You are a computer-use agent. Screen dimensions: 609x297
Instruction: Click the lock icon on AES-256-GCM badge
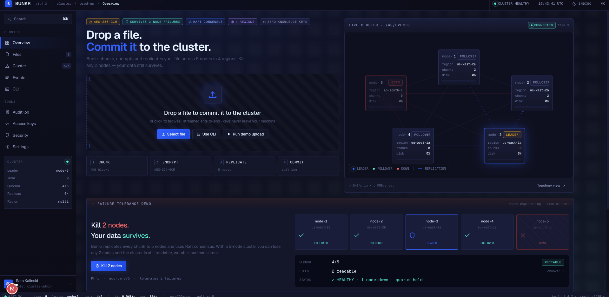click(91, 22)
